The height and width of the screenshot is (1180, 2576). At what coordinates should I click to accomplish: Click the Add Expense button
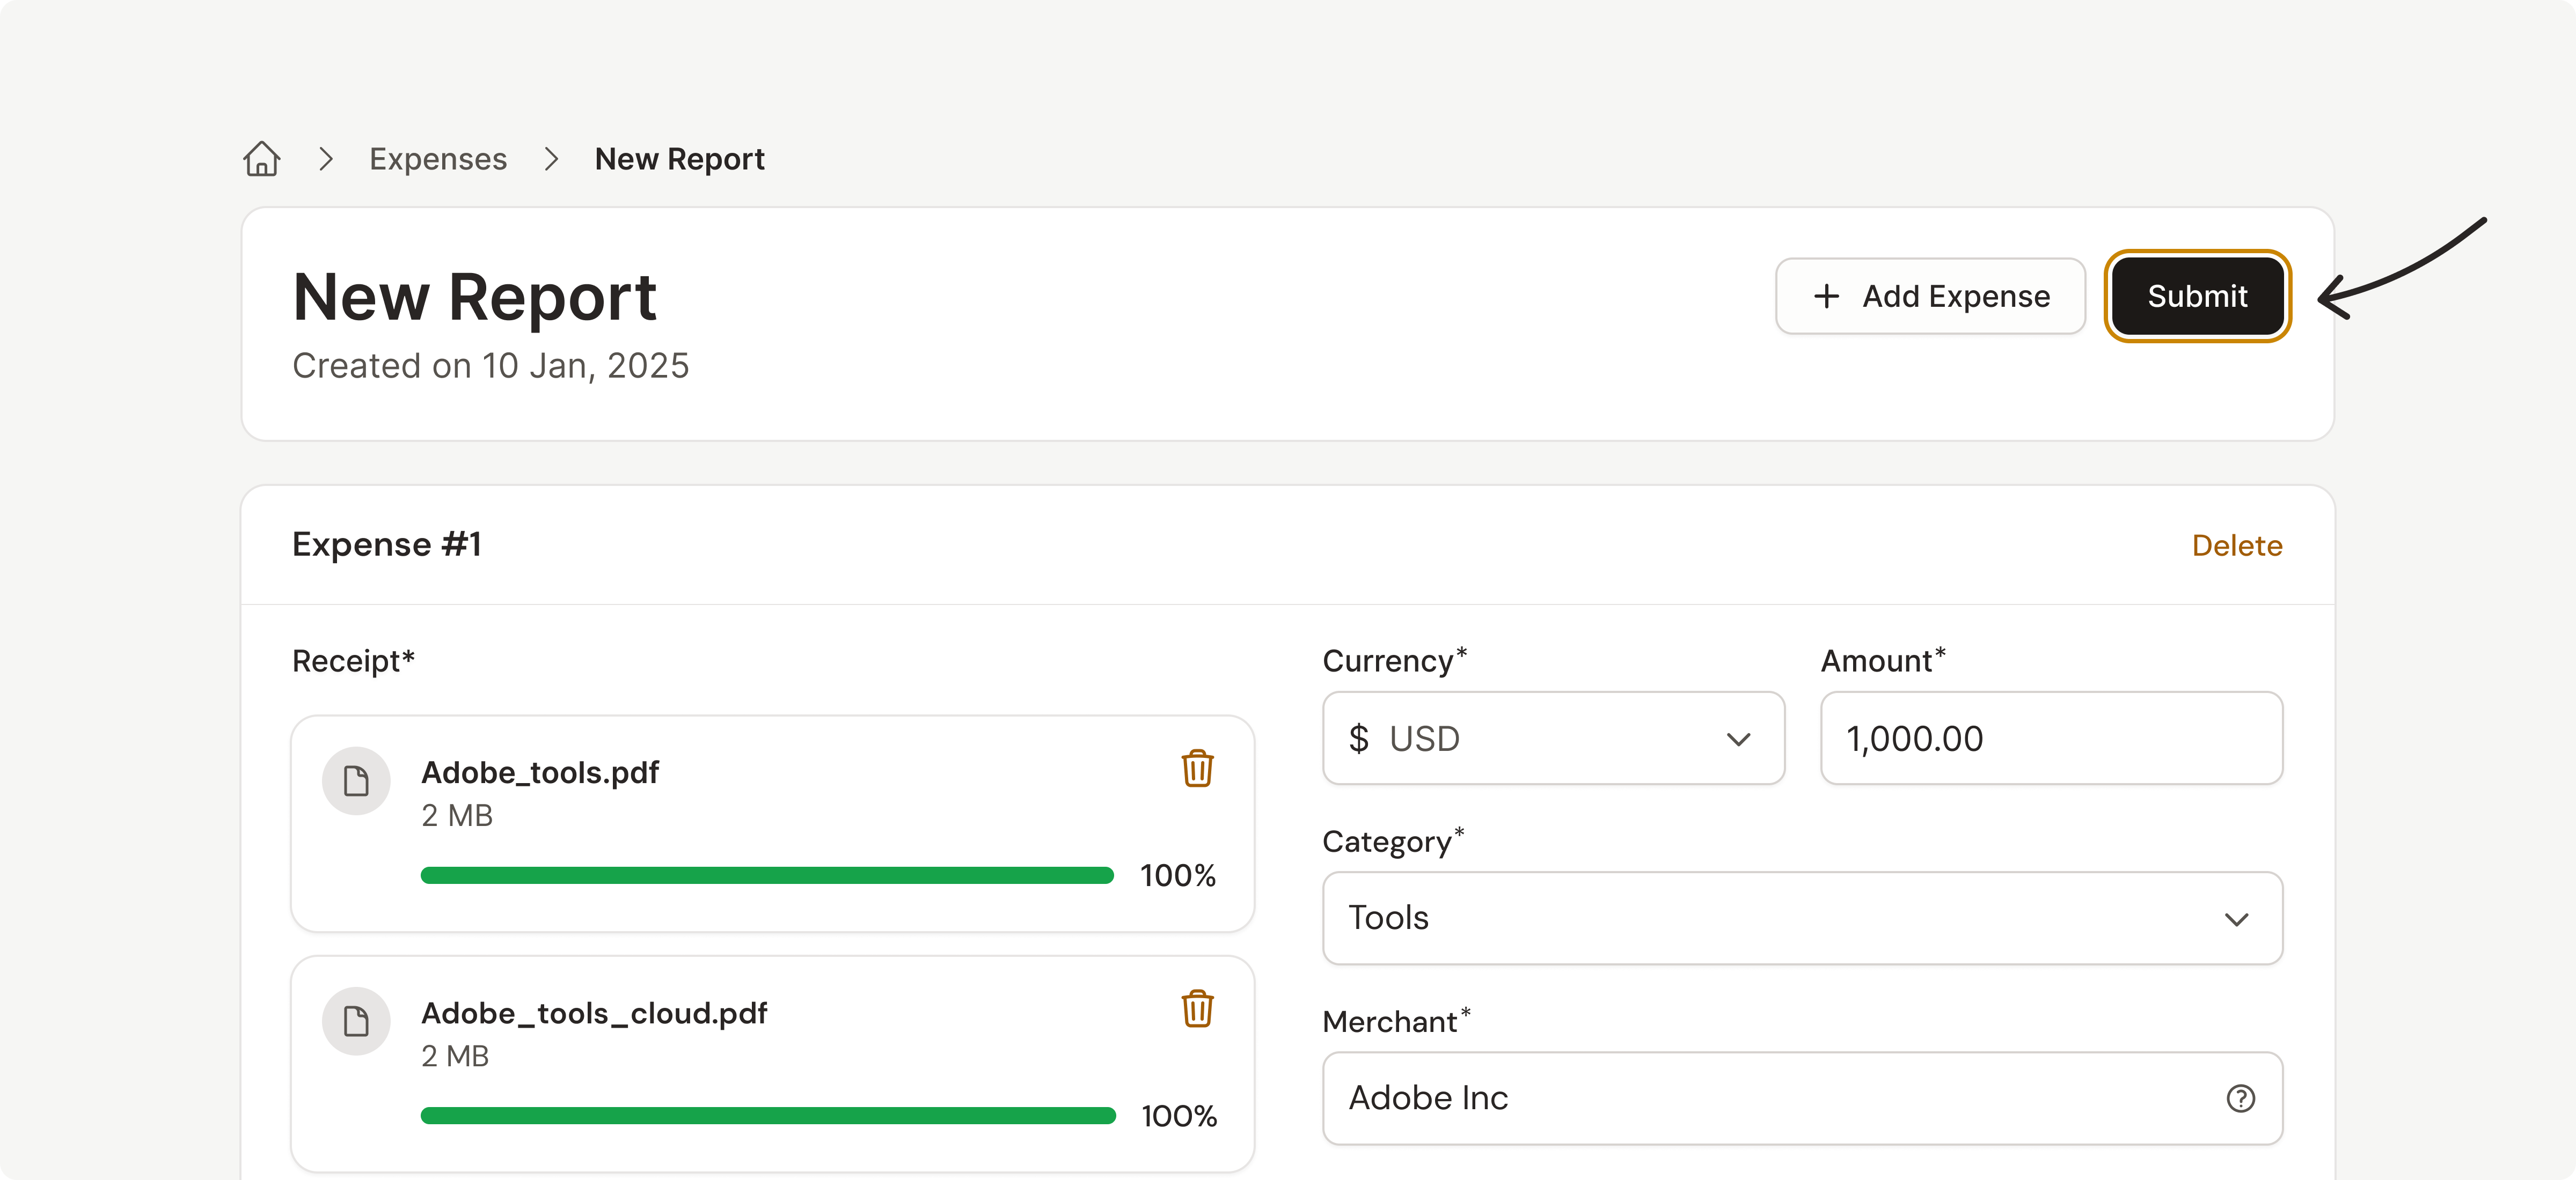coord(1930,296)
